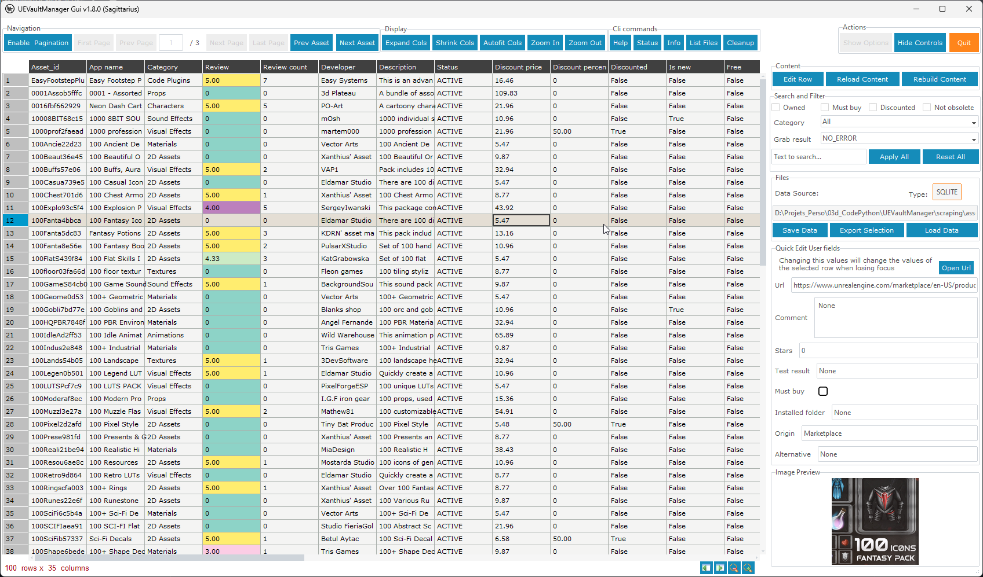
Task: Click the Developer column header
Action: point(348,67)
